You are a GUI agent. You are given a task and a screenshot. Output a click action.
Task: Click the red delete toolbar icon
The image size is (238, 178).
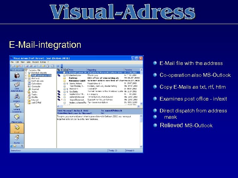(x=20, y=66)
